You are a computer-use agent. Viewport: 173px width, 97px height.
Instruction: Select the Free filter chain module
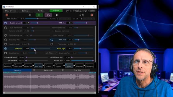coord(79,65)
